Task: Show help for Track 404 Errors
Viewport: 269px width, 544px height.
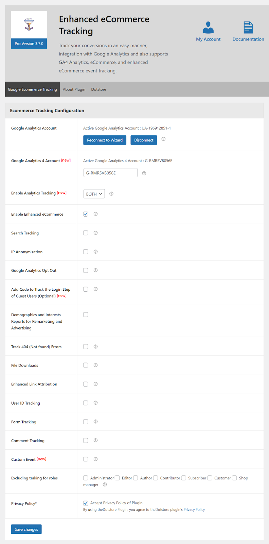Action: click(x=95, y=346)
